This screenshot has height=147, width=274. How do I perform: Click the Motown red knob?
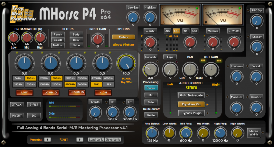tap(213, 42)
